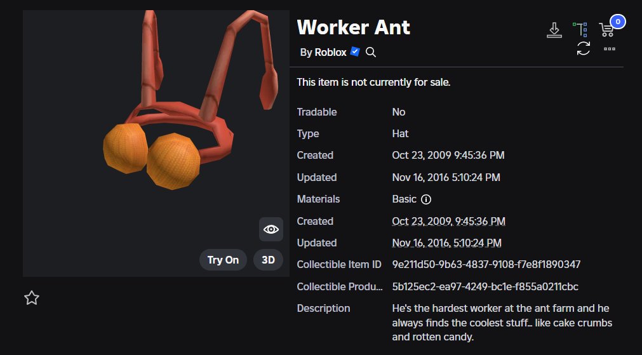Click the first Updated date Nov 16, 2016 5:10:24 PM
Viewport: 642px width, 355px height.
446,178
